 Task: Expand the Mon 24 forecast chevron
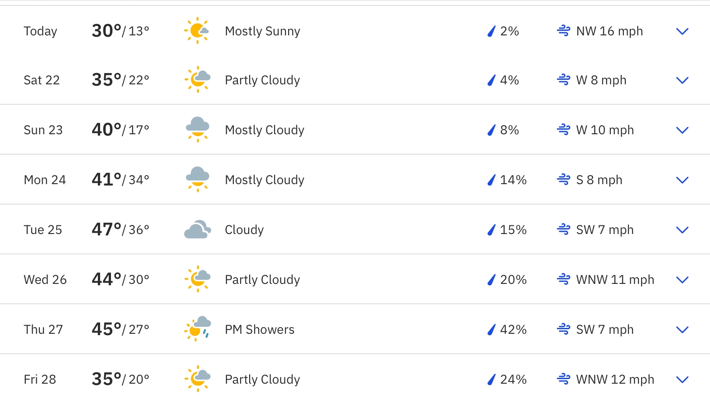(682, 180)
